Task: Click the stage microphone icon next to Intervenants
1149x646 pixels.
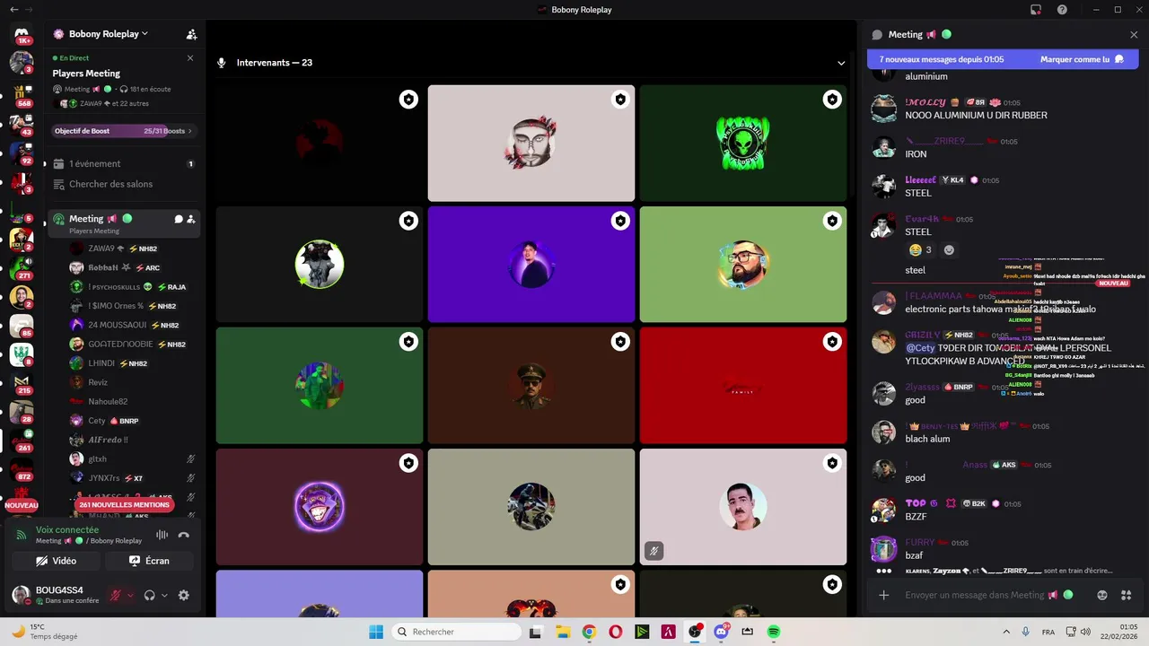Action: click(x=222, y=63)
